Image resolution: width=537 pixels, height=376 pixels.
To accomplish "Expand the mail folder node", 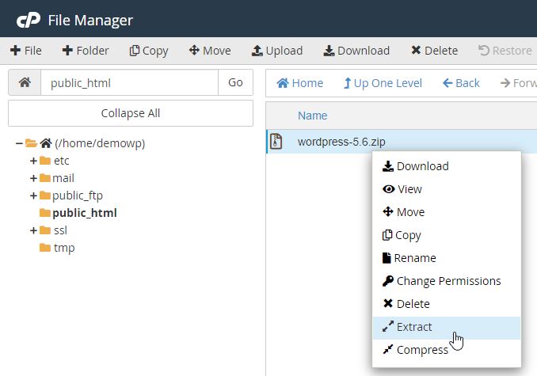I will 33,178.
